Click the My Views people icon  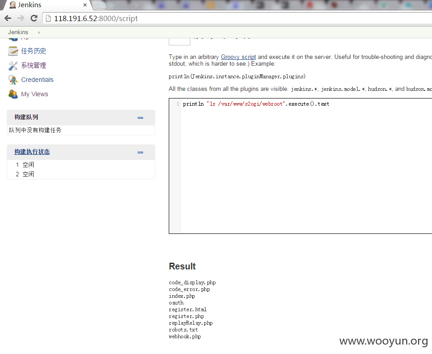[x=13, y=94]
